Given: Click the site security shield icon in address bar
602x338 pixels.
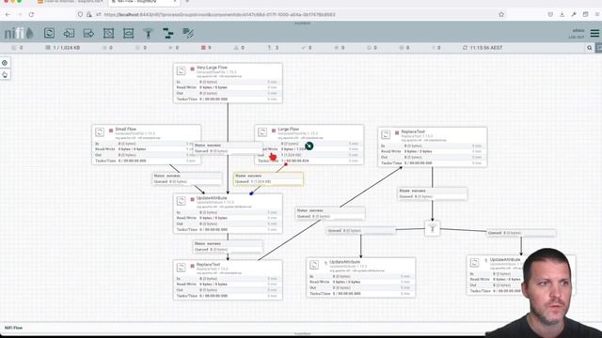Looking at the screenshot, I should [80, 15].
